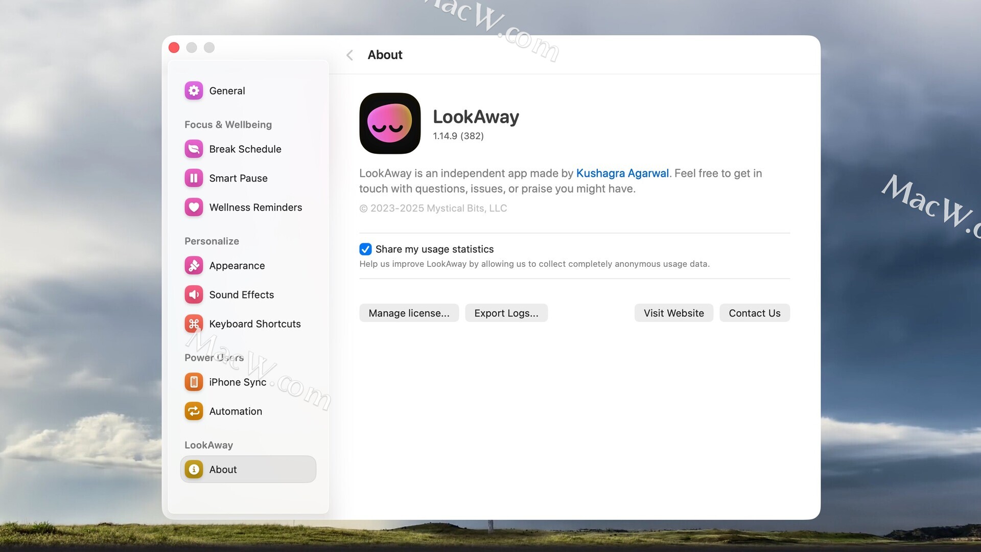Select the Smart Pause icon
The width and height of the screenshot is (981, 552).
[x=194, y=178]
